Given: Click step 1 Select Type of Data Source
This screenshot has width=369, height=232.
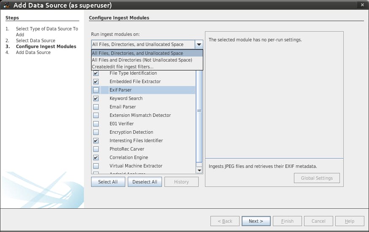Looking at the screenshot, I should click(47, 32).
